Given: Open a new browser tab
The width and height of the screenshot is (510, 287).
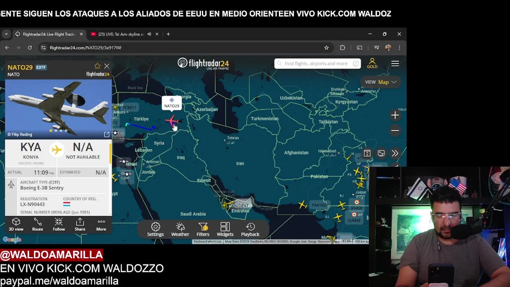Looking at the screenshot, I should (168, 34).
